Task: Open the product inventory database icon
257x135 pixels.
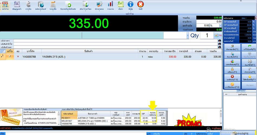Action: [41, 5]
